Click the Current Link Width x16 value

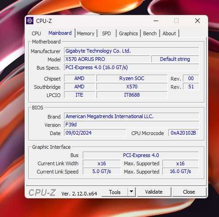point(102,163)
